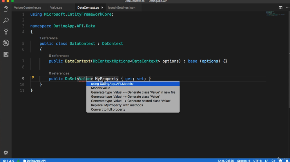
Task: Click 'DatingApp.API.Data' namespace on line 3
Action: point(74,26)
